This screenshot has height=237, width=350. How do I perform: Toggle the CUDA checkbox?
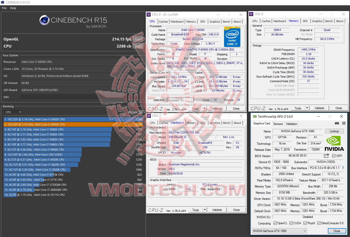coord(291,223)
